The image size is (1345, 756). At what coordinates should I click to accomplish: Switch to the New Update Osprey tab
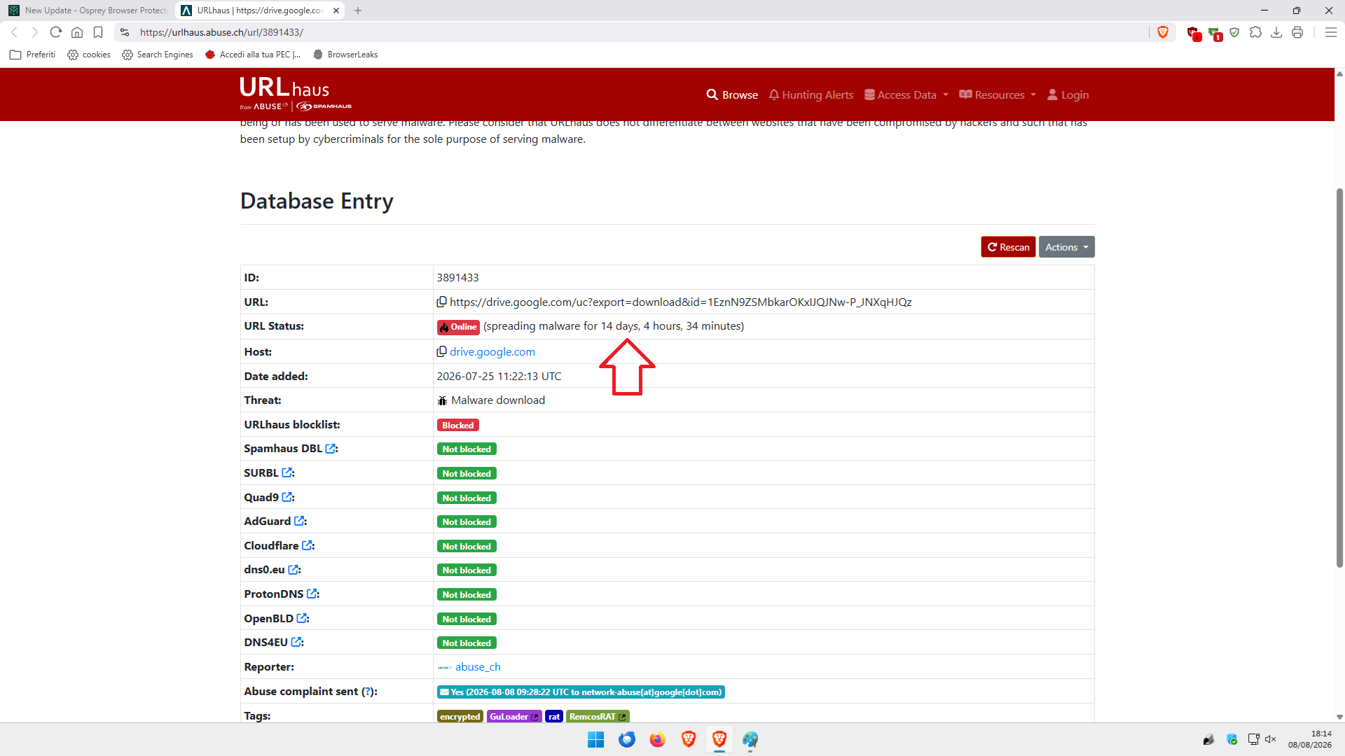point(88,10)
